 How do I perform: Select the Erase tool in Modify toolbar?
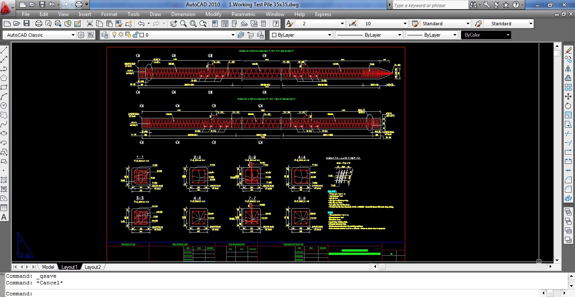[568, 50]
